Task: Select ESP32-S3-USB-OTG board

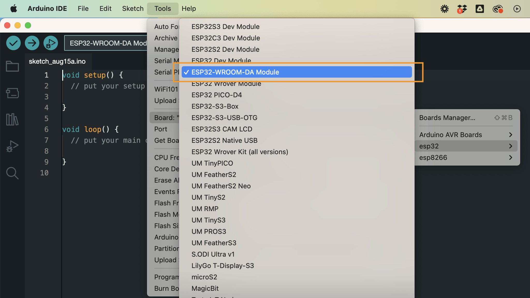Action: click(x=297, y=118)
